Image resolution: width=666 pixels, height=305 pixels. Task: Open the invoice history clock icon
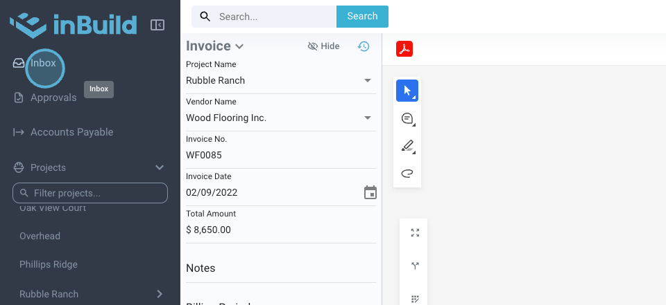point(364,46)
